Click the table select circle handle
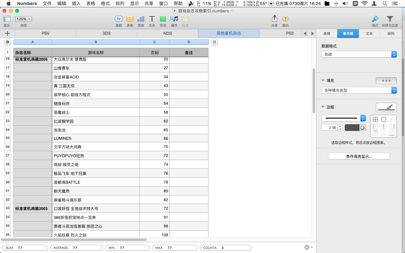The height and width of the screenshot is (253, 405). pos(8,42)
